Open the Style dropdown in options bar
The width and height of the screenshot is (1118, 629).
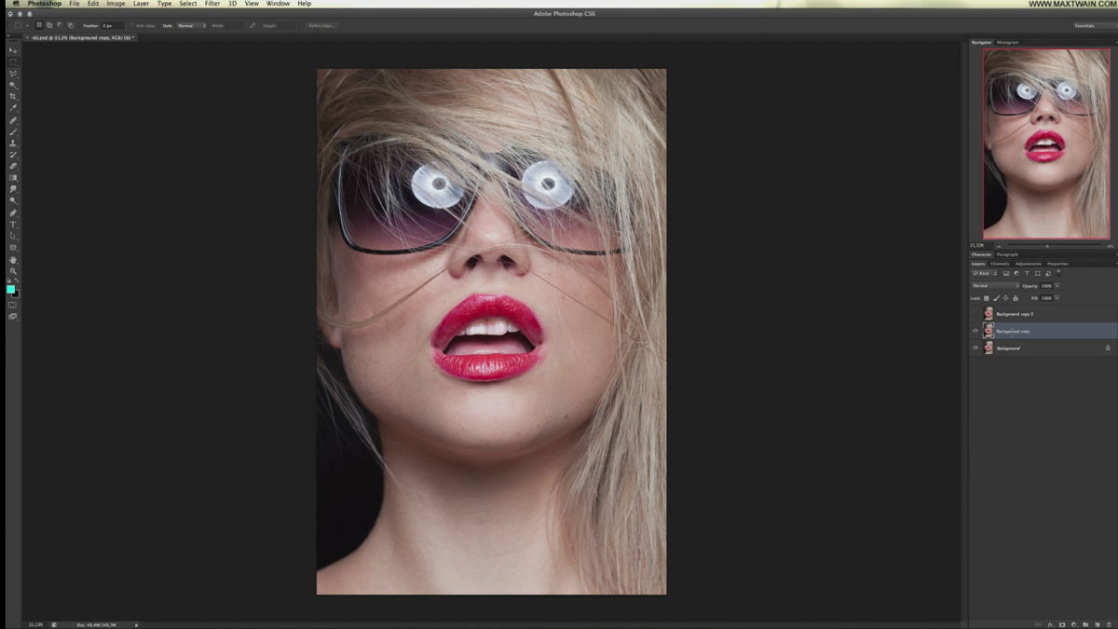point(192,25)
